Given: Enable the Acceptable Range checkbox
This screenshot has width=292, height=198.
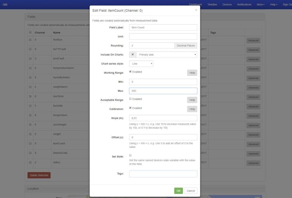Looking at the screenshot, I should point(131,99).
